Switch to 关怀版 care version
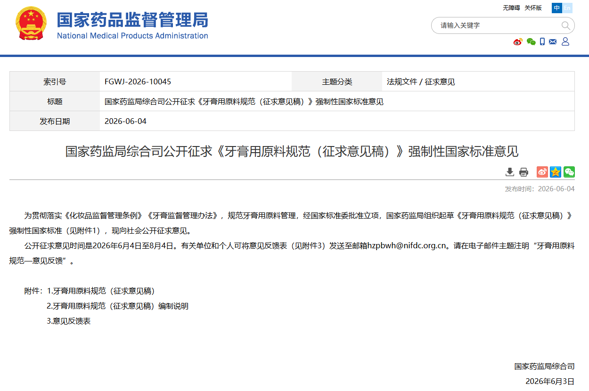The height and width of the screenshot is (391, 589). pos(533,8)
